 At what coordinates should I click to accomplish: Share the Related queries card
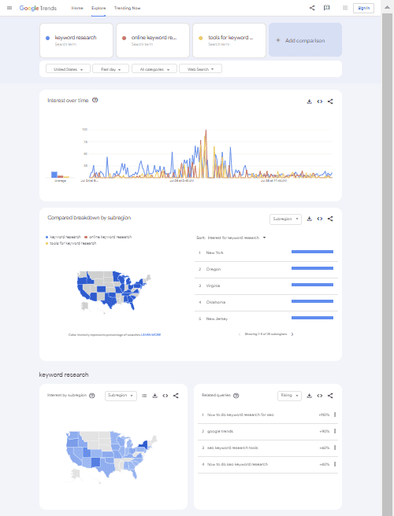(x=330, y=396)
